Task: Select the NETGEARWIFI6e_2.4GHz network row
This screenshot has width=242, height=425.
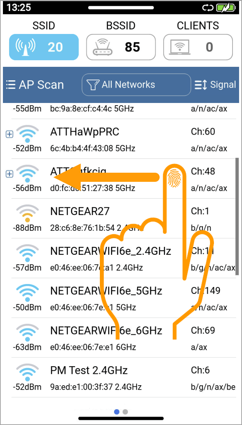Action: tap(124, 258)
